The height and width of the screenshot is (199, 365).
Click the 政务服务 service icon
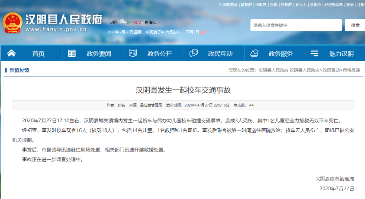click(254, 53)
